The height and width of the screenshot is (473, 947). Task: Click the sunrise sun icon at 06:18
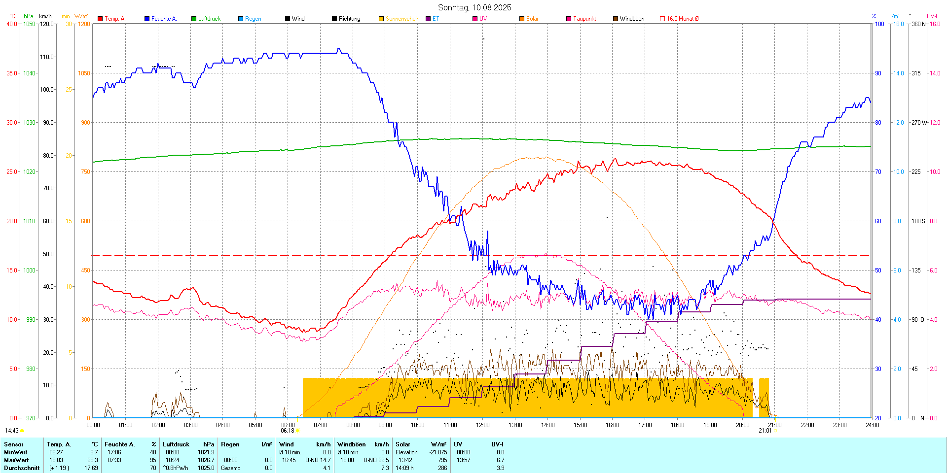click(x=297, y=431)
